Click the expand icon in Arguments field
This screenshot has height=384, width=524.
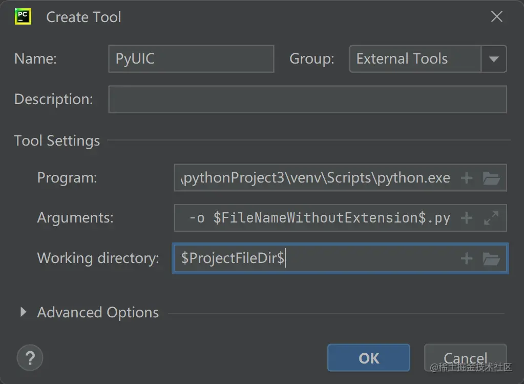[x=491, y=218]
